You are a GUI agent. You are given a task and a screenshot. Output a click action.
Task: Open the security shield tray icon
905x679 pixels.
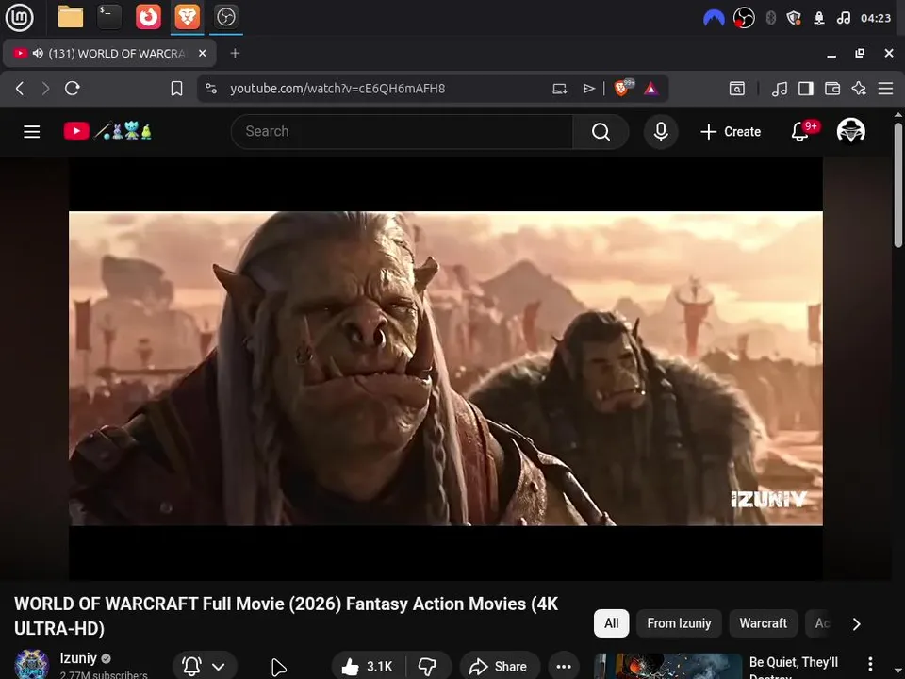click(794, 18)
